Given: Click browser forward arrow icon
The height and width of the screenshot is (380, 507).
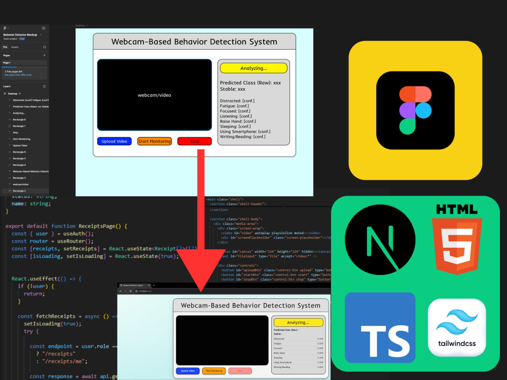Looking at the screenshot, I should point(125,291).
